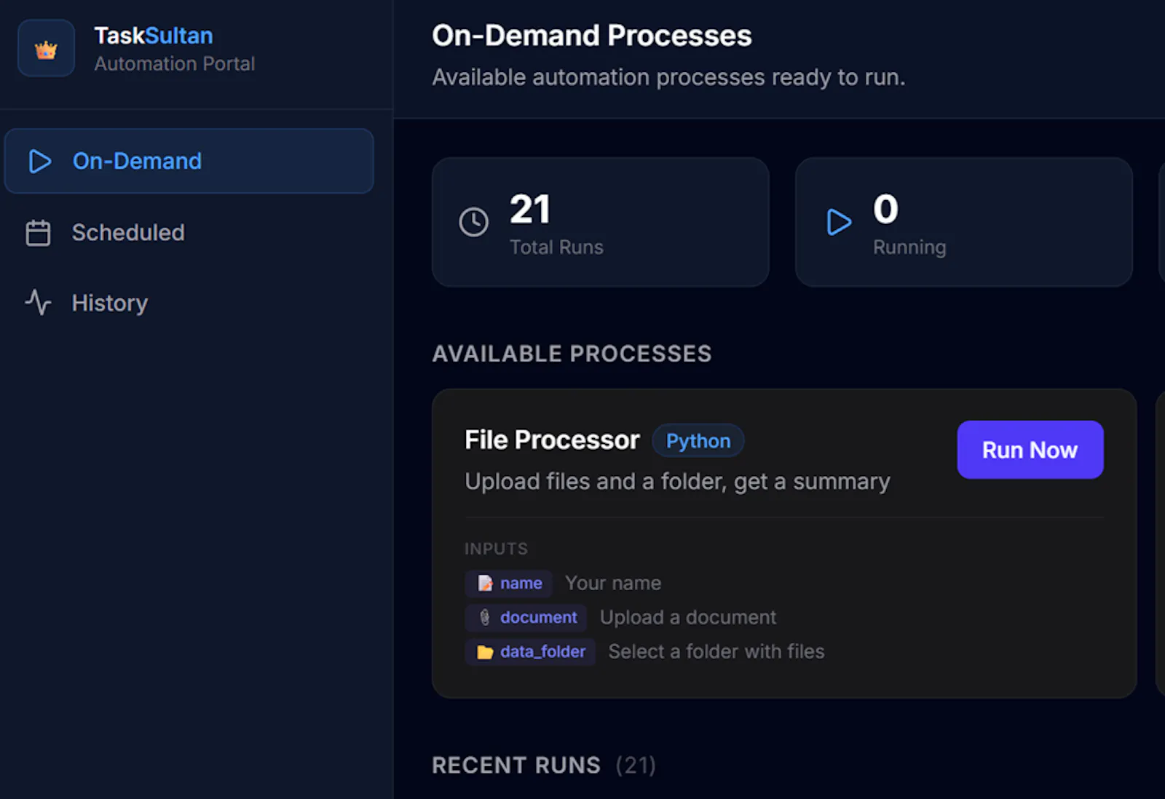
Task: Click the AVAILABLE PROCESSES section heading
Action: click(x=572, y=354)
